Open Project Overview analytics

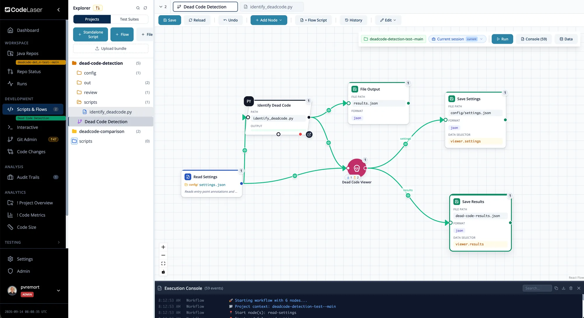(x=35, y=203)
